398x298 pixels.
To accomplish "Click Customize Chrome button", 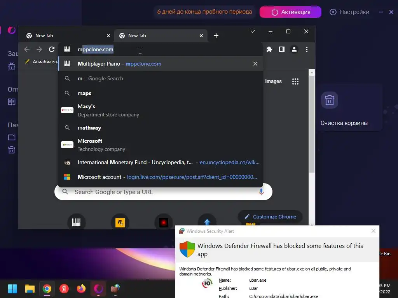I will coord(270,217).
